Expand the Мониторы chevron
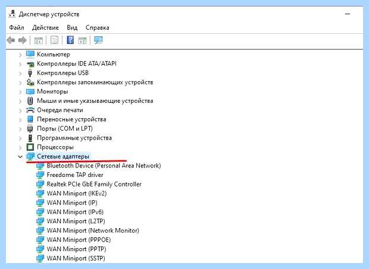Image resolution: width=369 pixels, height=269 pixels. [x=20, y=92]
